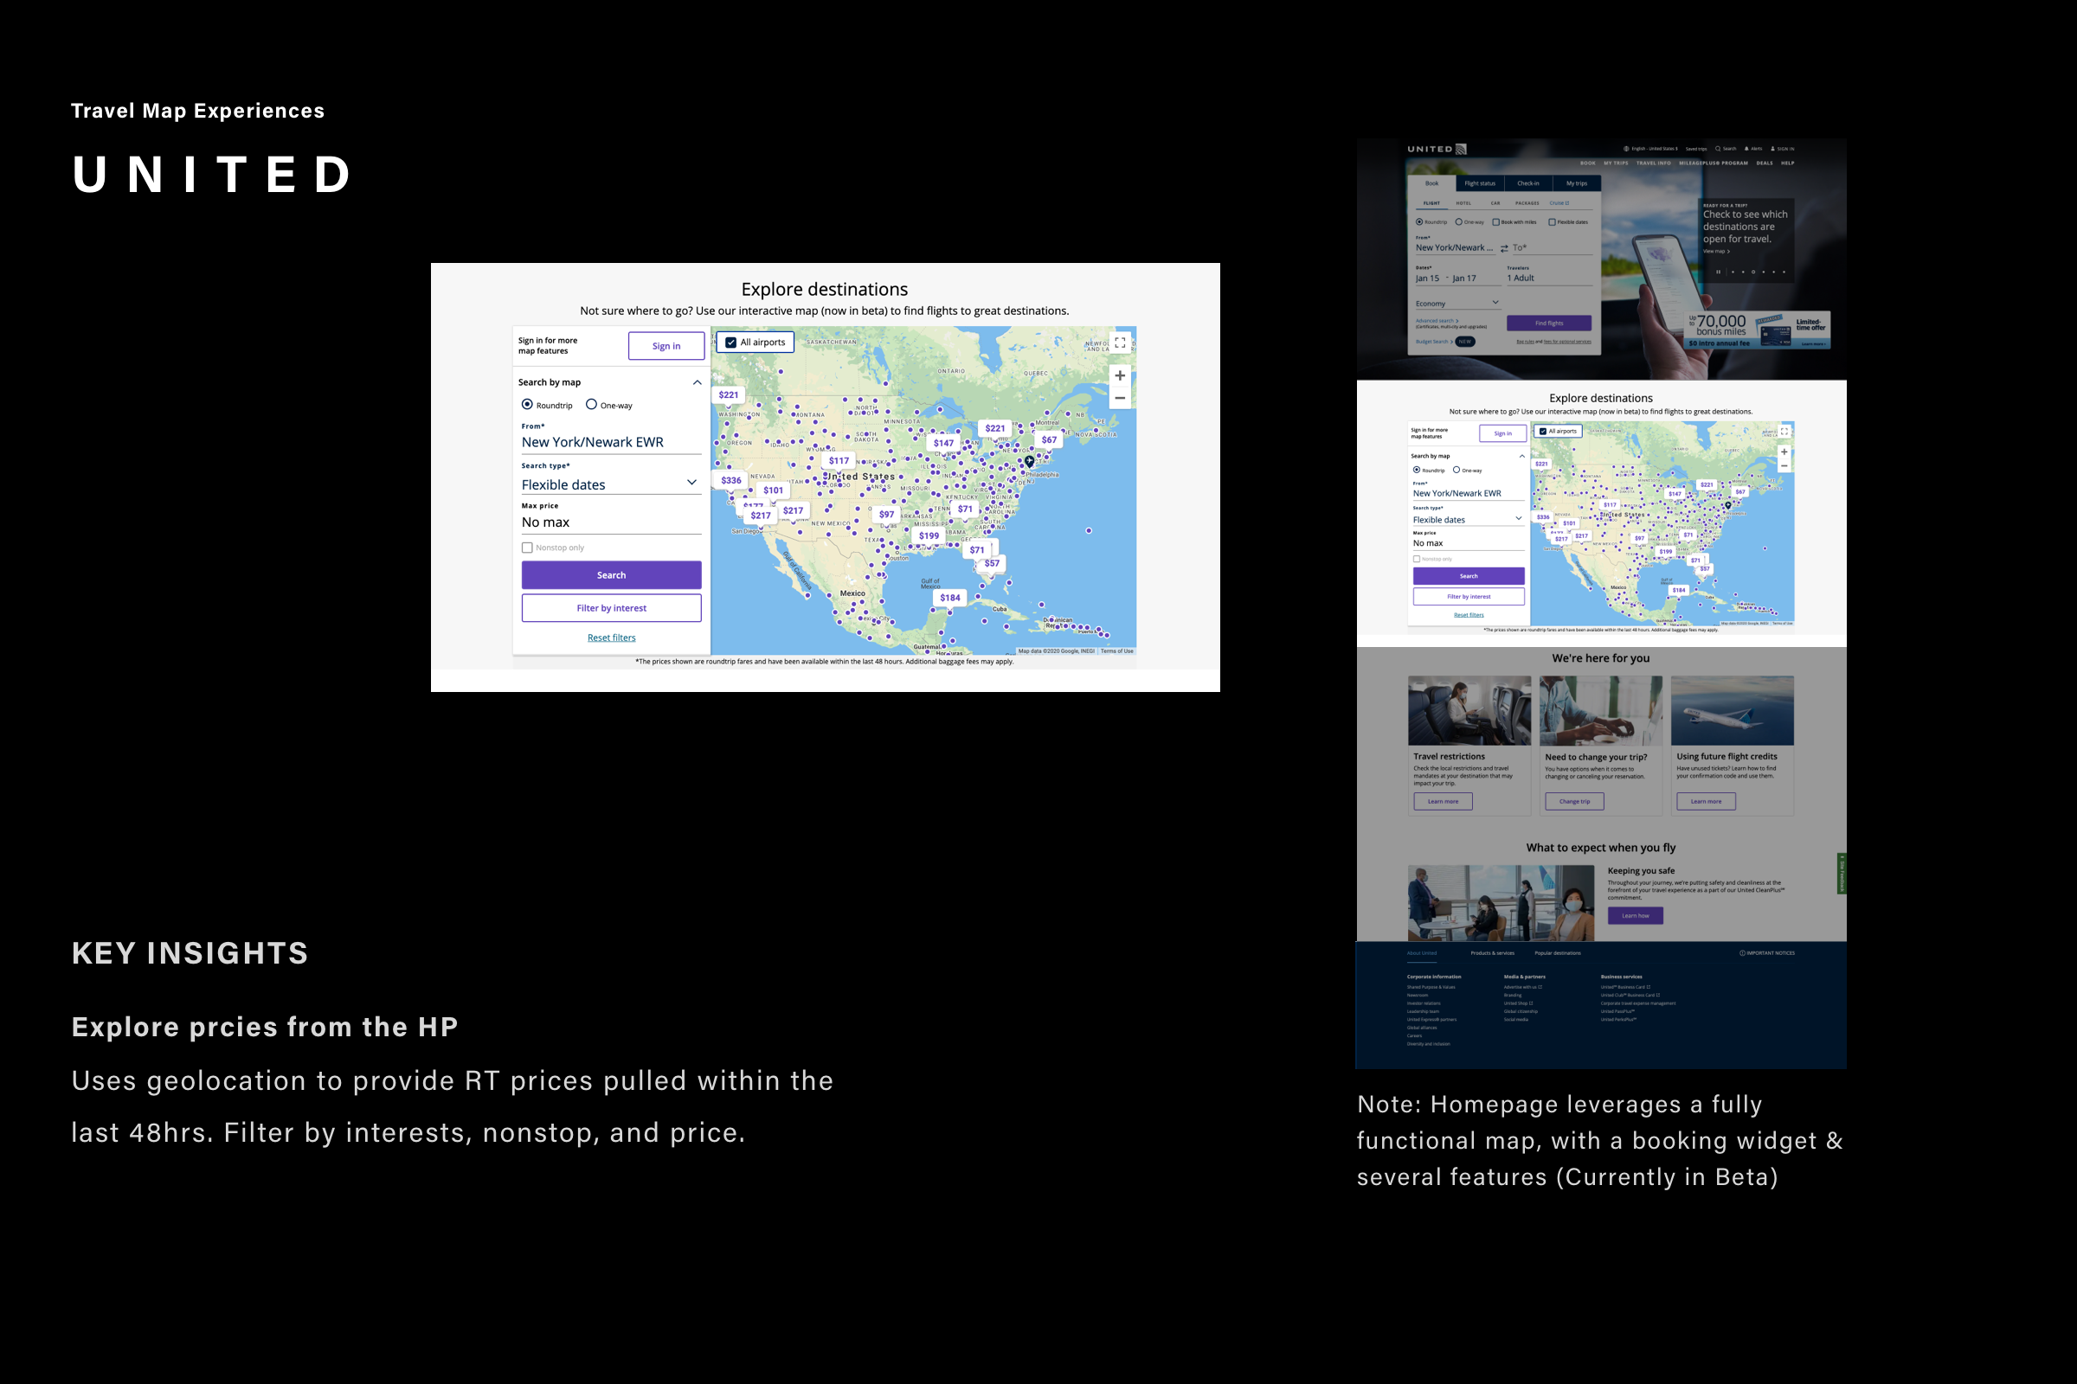This screenshot has height=1384, width=2077.
Task: Click the New York origin pin on enlarged map
Action: tap(1029, 461)
